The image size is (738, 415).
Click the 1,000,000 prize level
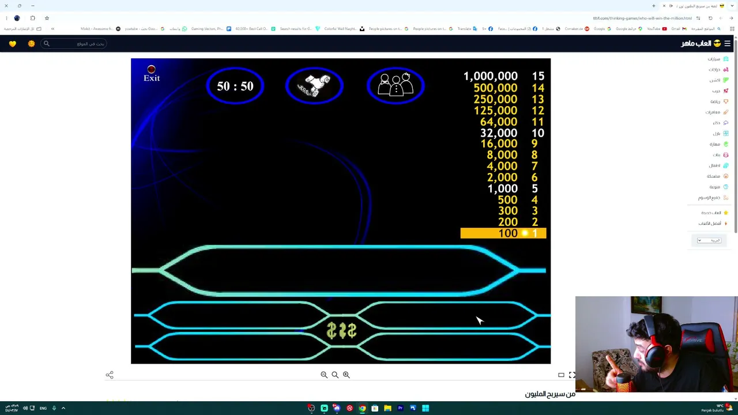[x=503, y=76]
